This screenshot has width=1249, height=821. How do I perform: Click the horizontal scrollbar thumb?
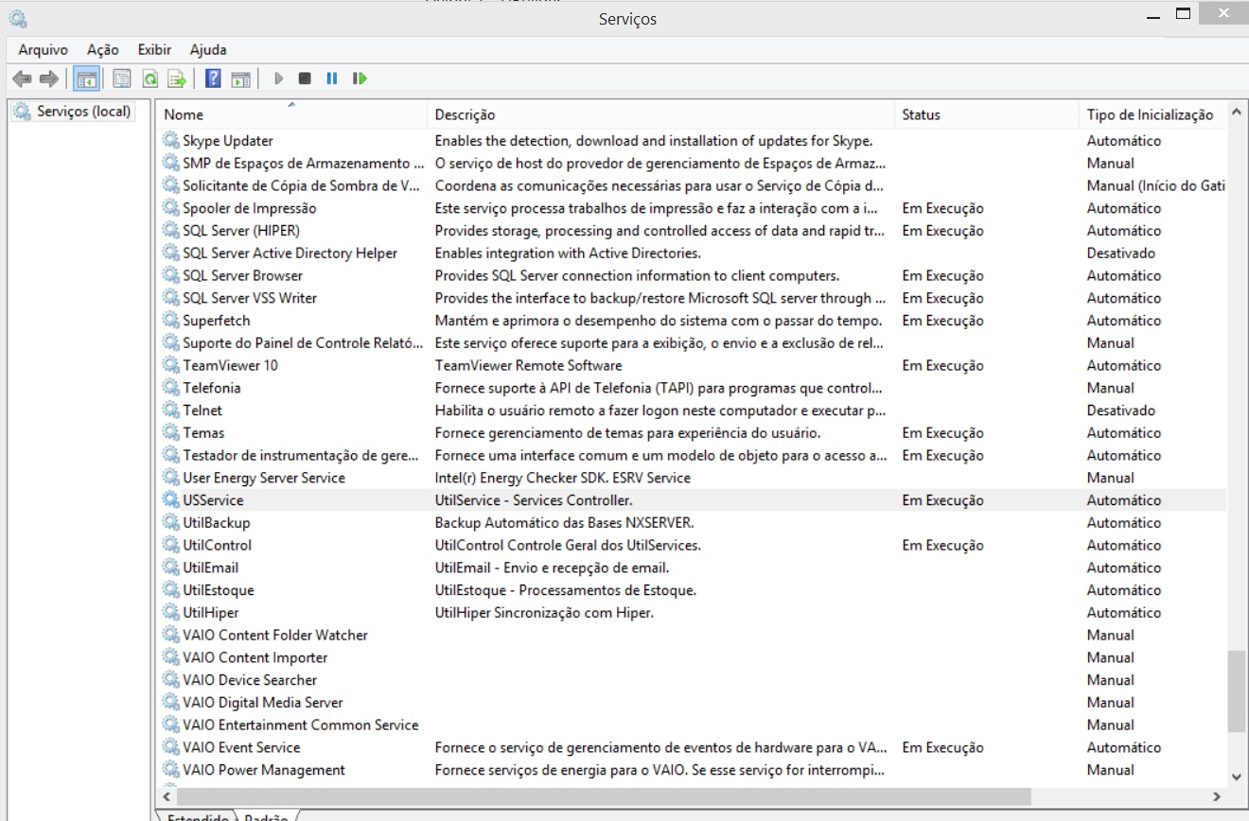[606, 797]
